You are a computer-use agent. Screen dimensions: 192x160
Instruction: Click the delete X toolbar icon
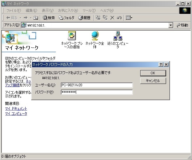[x=112, y=18]
